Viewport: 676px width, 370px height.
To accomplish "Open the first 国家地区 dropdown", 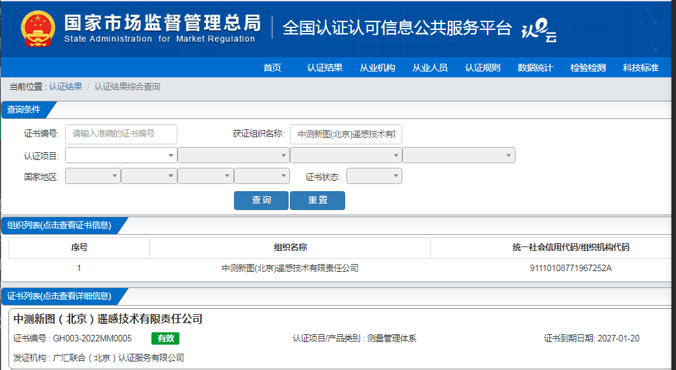I will point(93,176).
